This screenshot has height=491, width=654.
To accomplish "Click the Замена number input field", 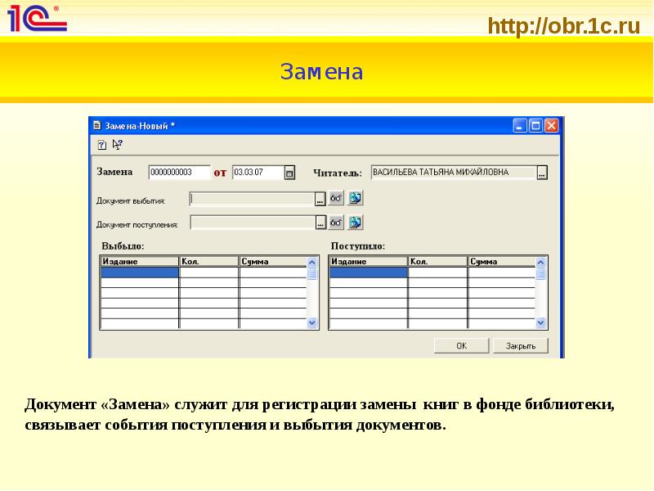I will pos(179,173).
